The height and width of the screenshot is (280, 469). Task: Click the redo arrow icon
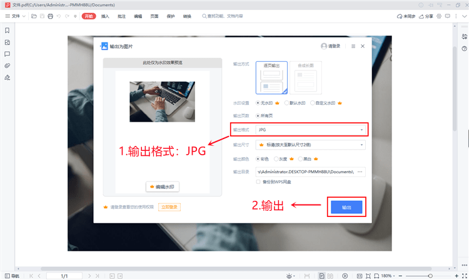point(67,16)
